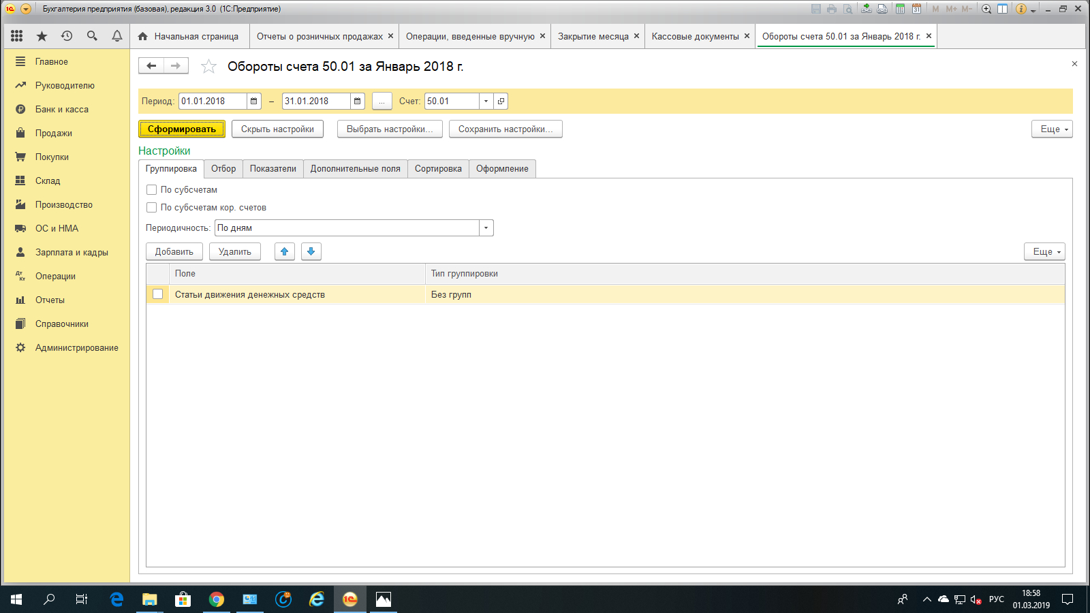Switch to the Показатели settings tab
The image size is (1090, 613).
point(273,169)
